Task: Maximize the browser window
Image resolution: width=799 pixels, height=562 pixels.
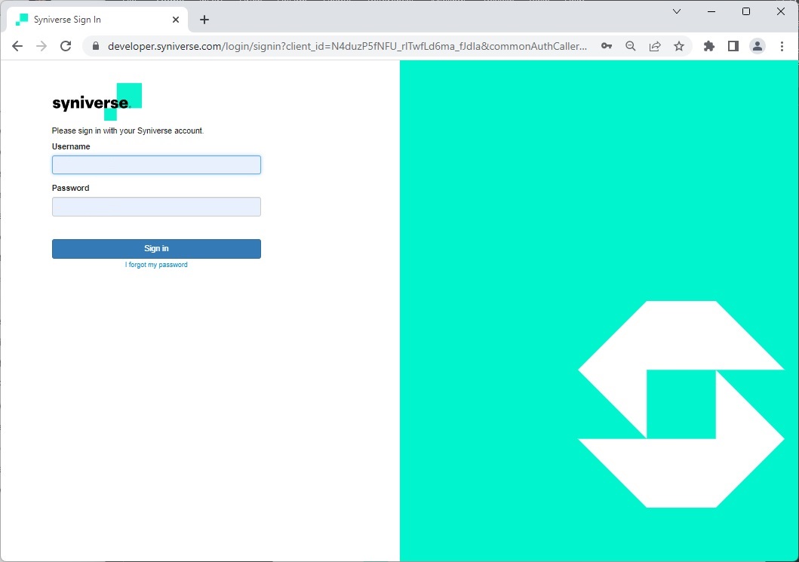Action: coord(746,11)
